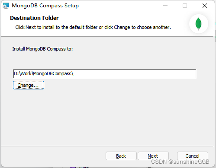Click the "Install MongoDB Compass to:" label
The image size is (216, 168).
[x=42, y=49]
